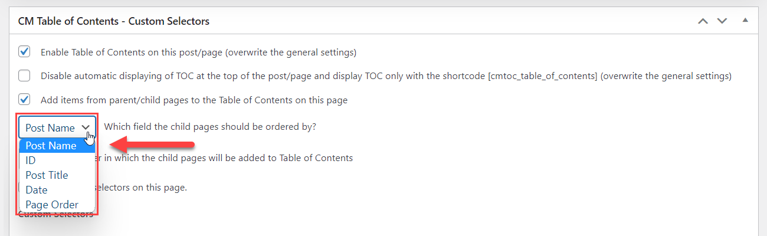Move the Custom Selectors panel up
Viewport: 767px width, 236px height.
pos(702,21)
